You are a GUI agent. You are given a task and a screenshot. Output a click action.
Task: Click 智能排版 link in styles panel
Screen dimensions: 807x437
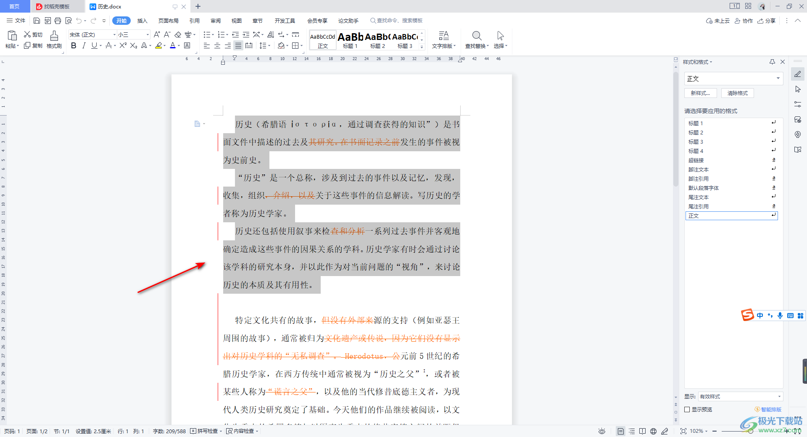pyautogui.click(x=768, y=409)
